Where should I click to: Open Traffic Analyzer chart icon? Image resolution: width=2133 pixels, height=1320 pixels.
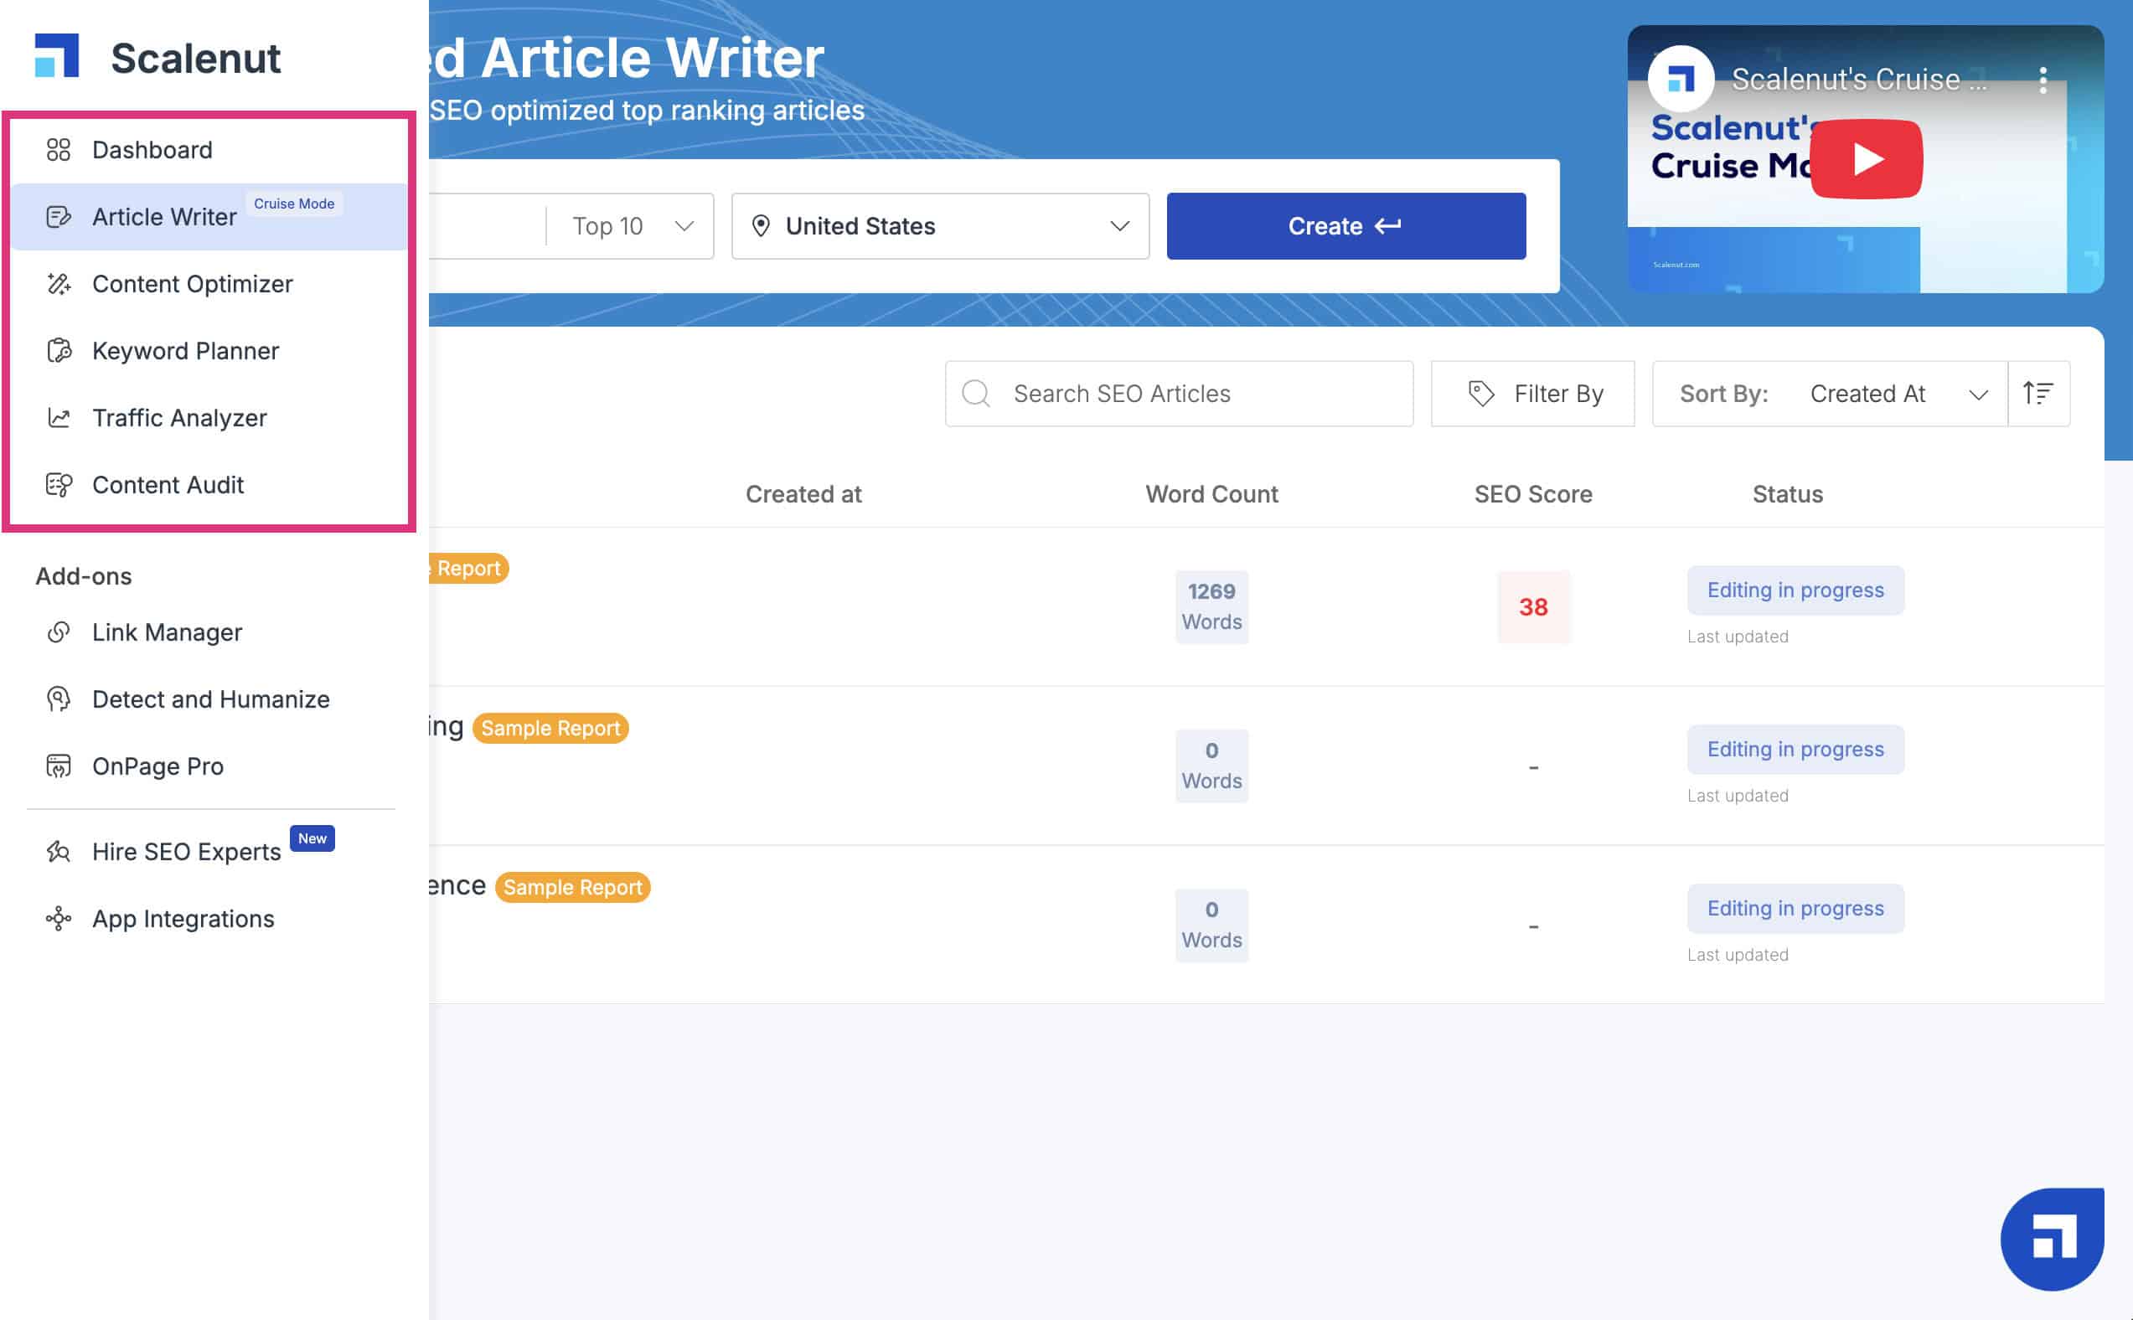59,418
